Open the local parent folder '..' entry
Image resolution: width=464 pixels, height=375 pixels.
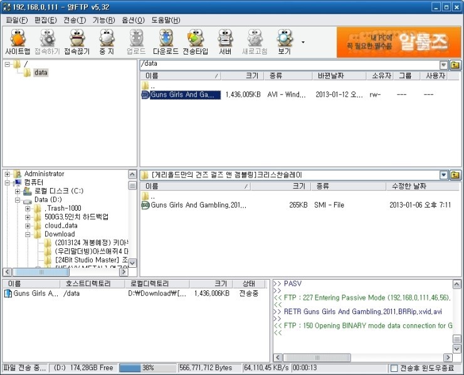point(149,196)
